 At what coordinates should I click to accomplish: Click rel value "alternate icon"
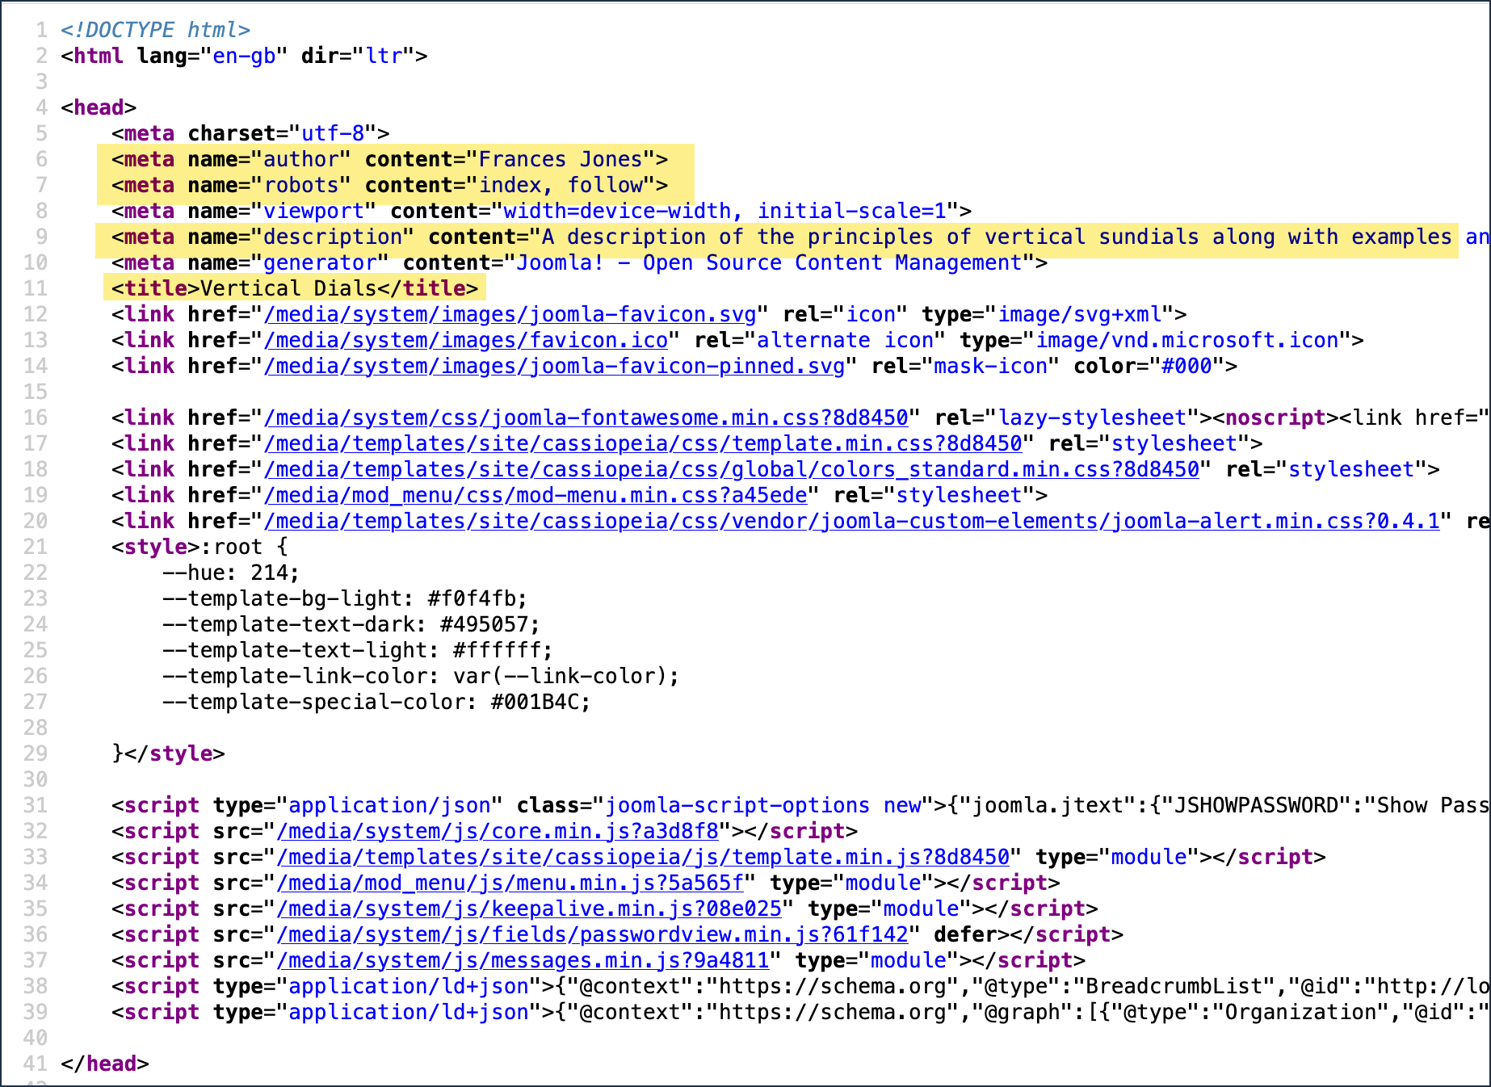pyautogui.click(x=845, y=340)
